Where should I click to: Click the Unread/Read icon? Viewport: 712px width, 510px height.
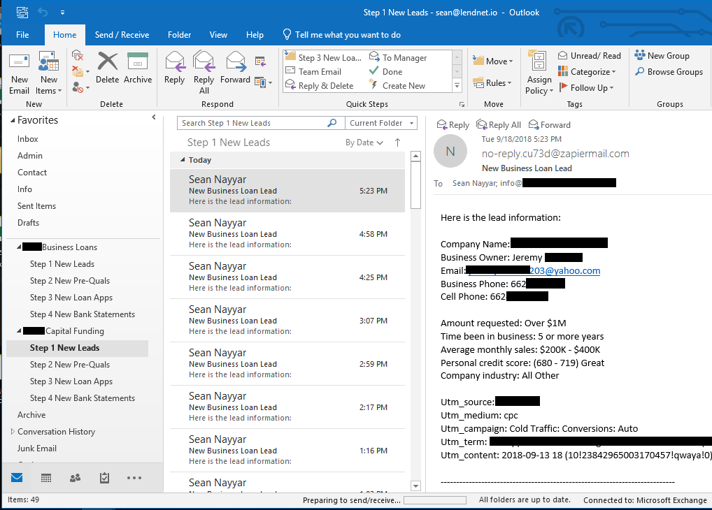[590, 55]
